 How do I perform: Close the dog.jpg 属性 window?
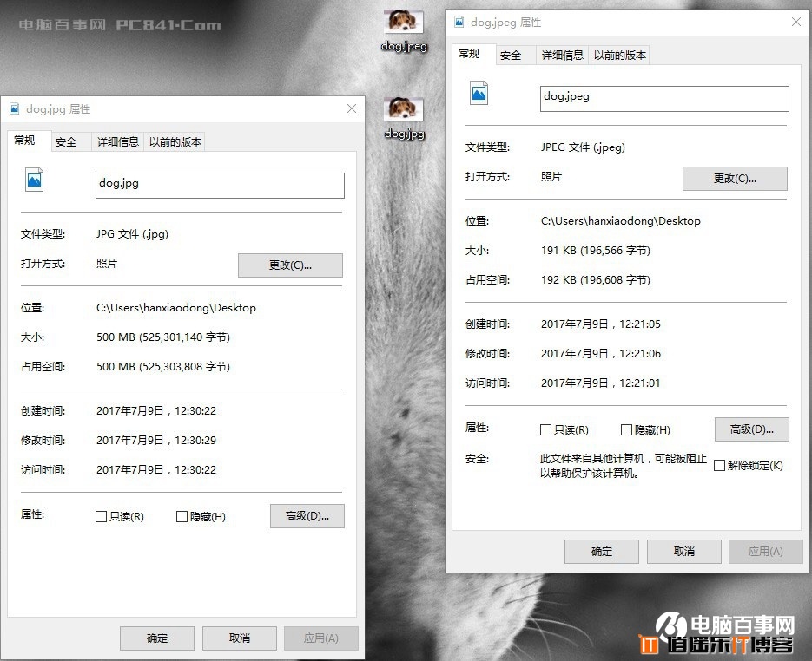point(352,108)
